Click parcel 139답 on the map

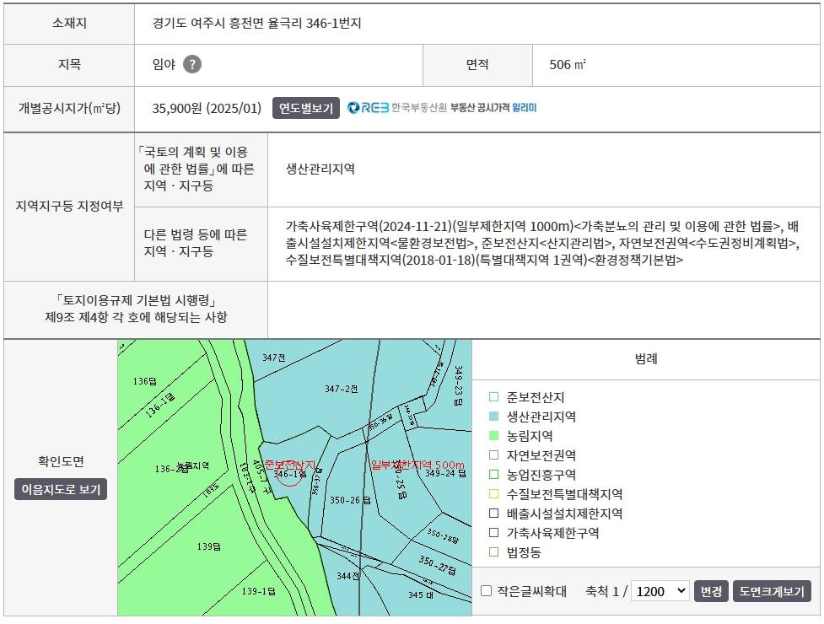[209, 546]
